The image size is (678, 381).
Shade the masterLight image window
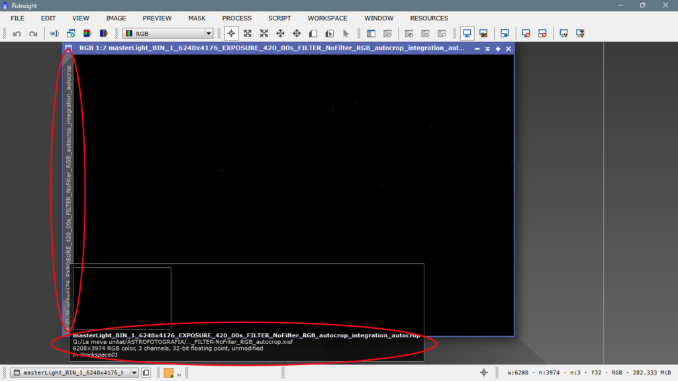pos(487,49)
